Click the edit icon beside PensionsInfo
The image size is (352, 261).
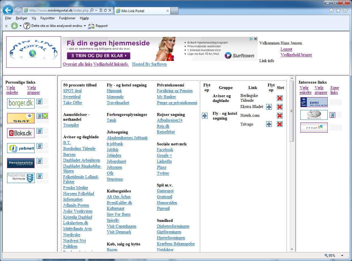39,161
